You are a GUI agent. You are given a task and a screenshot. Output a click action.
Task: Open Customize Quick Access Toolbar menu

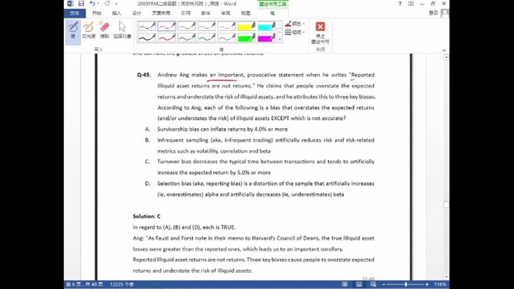coord(116,4)
